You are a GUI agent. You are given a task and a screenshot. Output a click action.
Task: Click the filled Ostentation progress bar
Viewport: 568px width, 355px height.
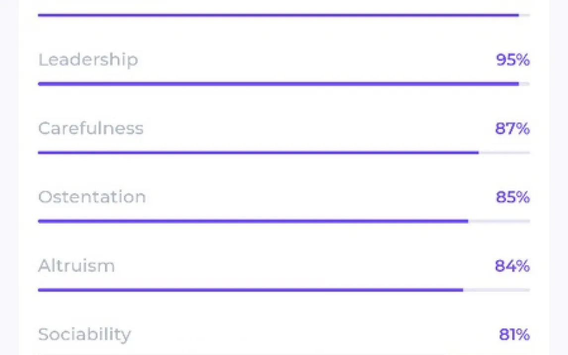[x=253, y=221]
